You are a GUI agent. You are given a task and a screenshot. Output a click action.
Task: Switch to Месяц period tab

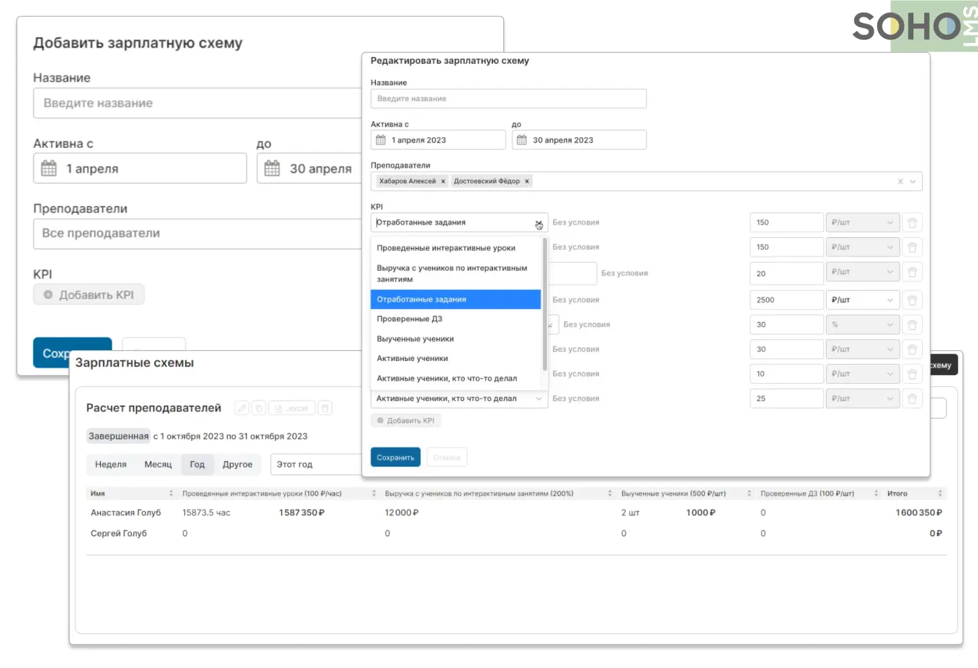158,464
